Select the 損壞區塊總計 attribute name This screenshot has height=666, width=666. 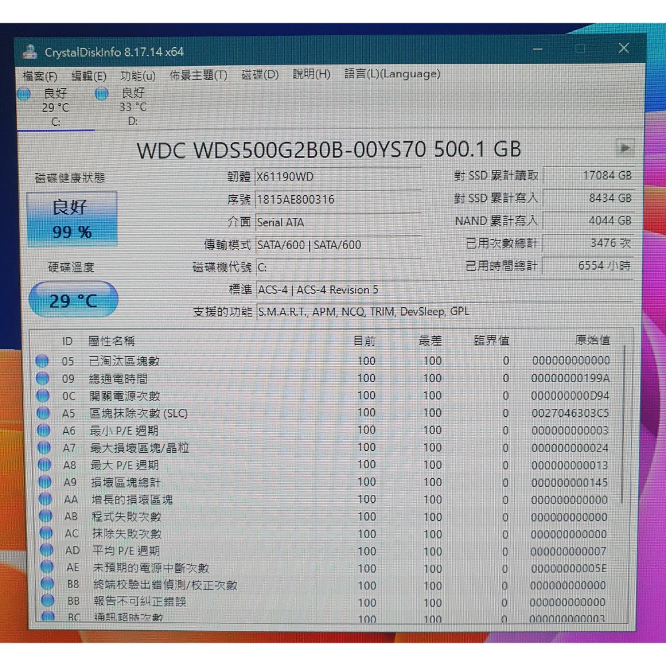[x=126, y=482]
